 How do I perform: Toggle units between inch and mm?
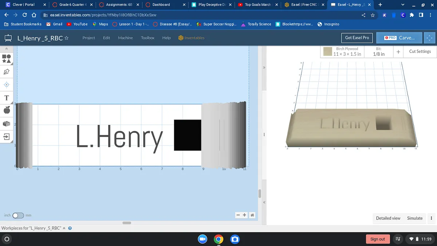tap(18, 215)
